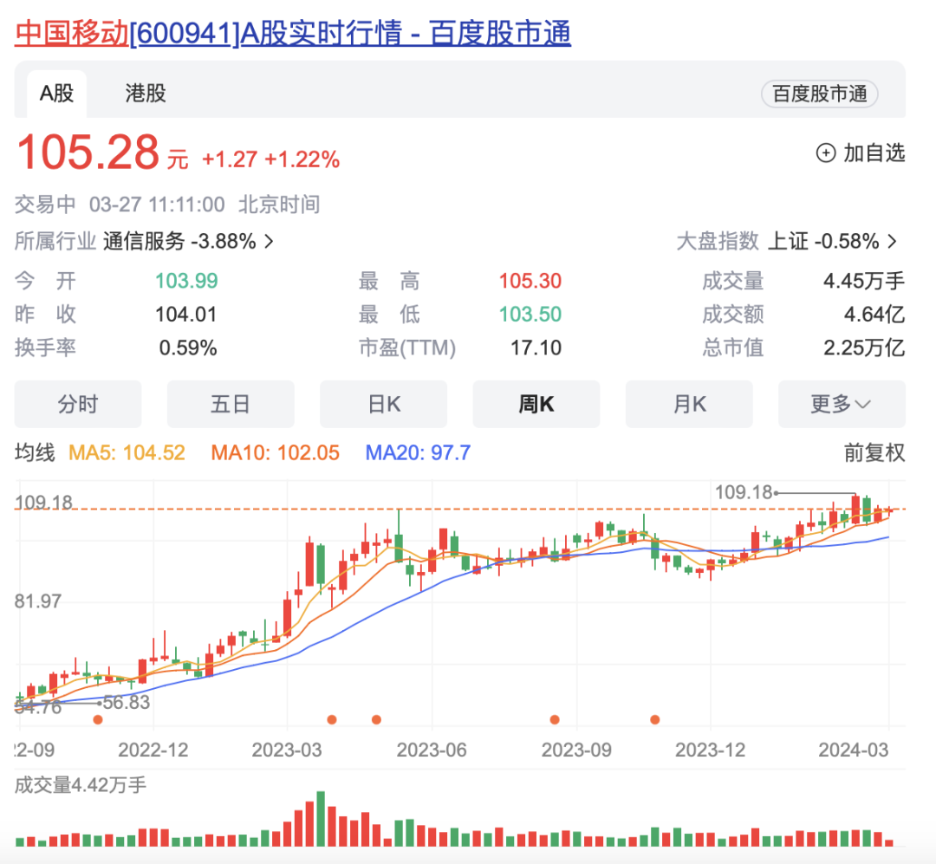Expand 上证 market index chevron arrow
The image size is (936, 864).
892,241
